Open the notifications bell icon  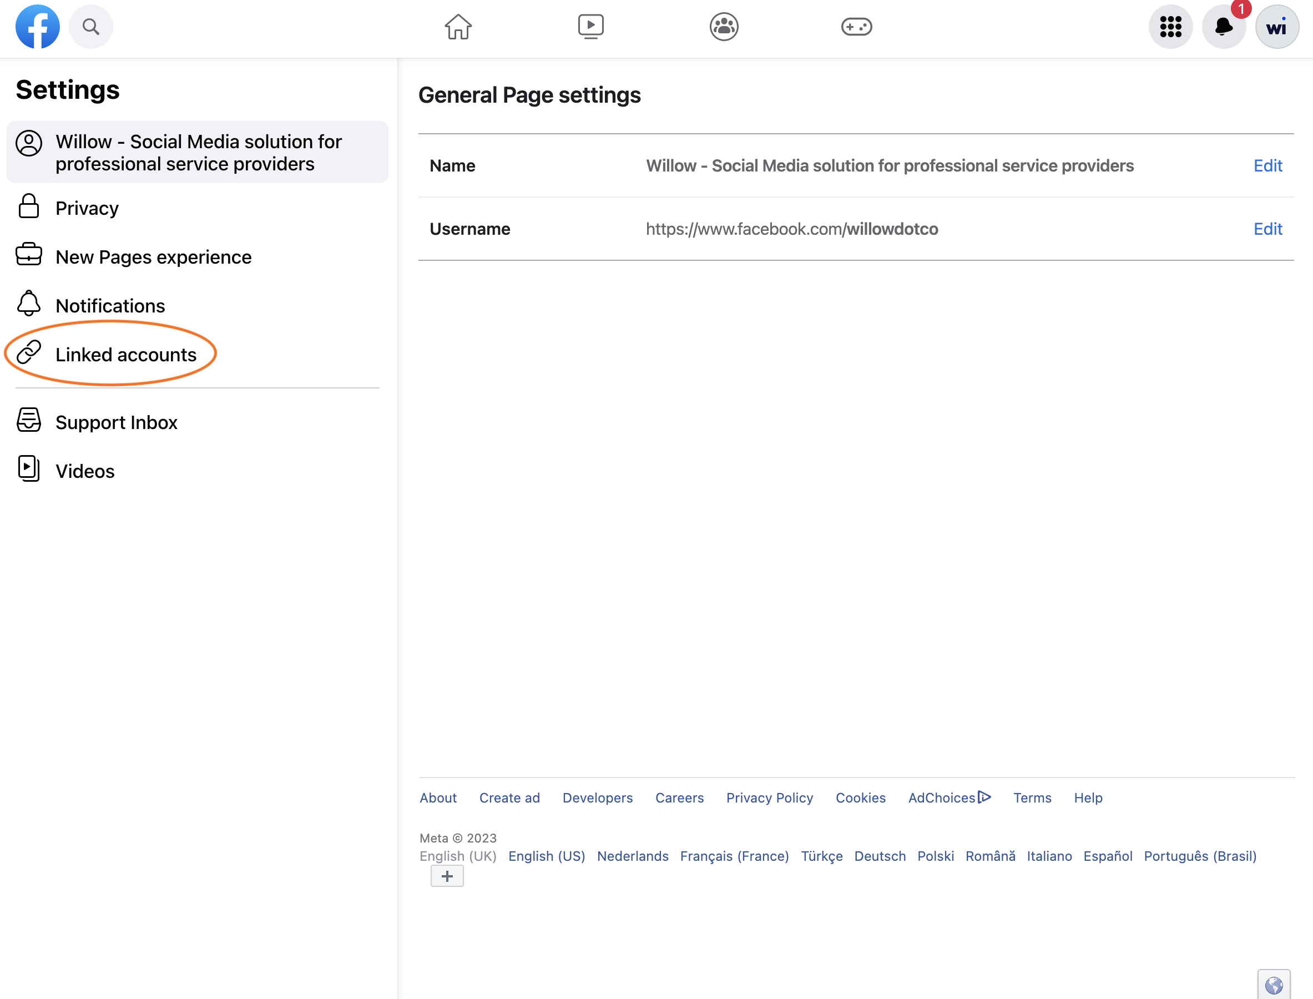(x=1224, y=27)
